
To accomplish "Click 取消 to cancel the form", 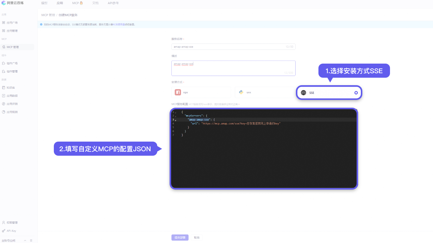I will 196,237.
